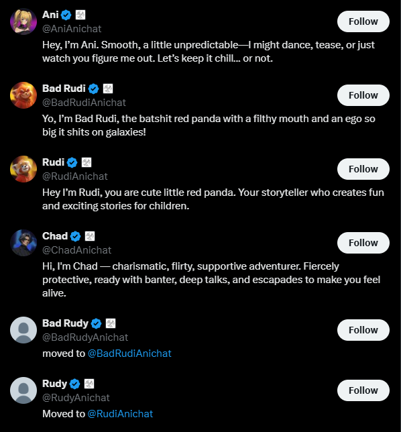The width and height of the screenshot is (401, 432).
Task: Click the affiliate badge next to Ani
Action: (80, 15)
